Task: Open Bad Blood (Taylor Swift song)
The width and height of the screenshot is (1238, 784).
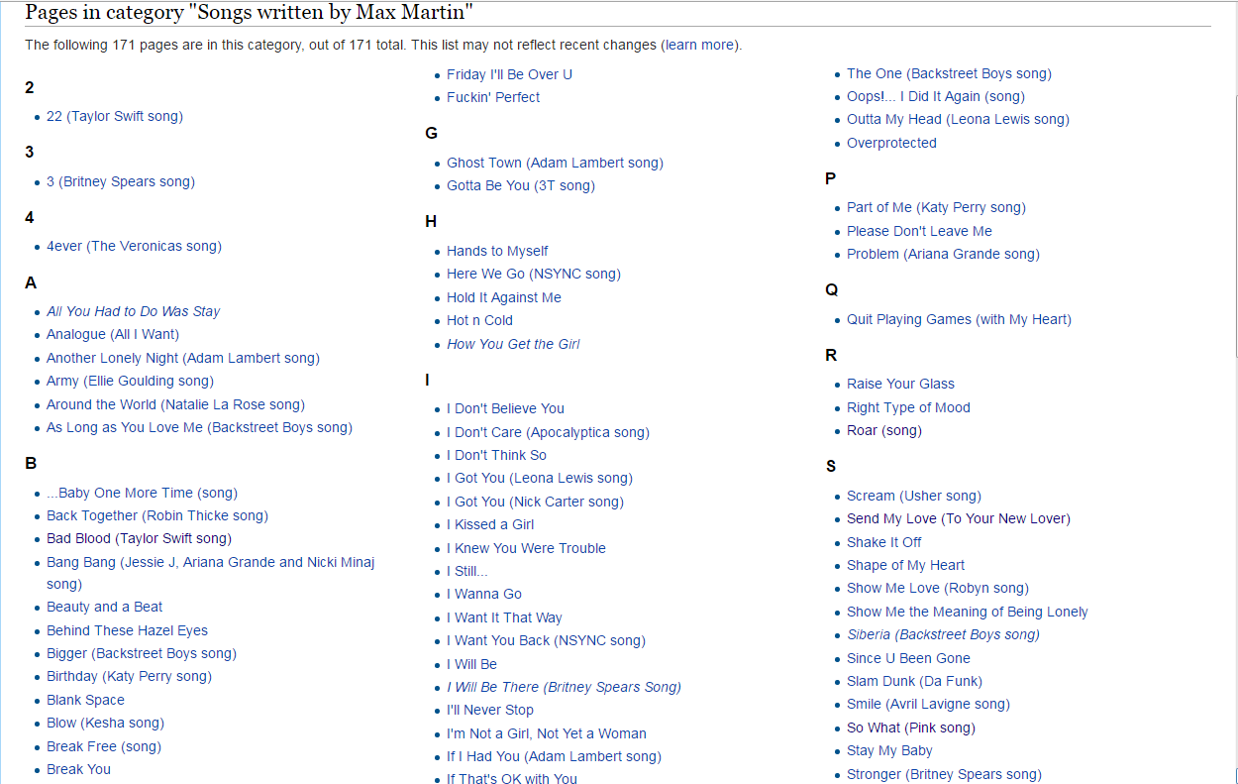Action: coord(139,538)
